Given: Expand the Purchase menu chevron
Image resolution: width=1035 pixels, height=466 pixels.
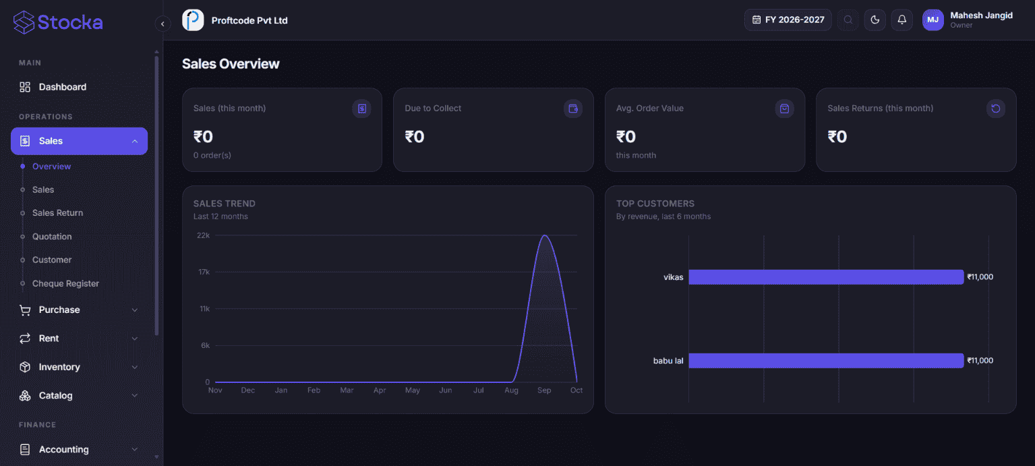Looking at the screenshot, I should [x=135, y=310].
